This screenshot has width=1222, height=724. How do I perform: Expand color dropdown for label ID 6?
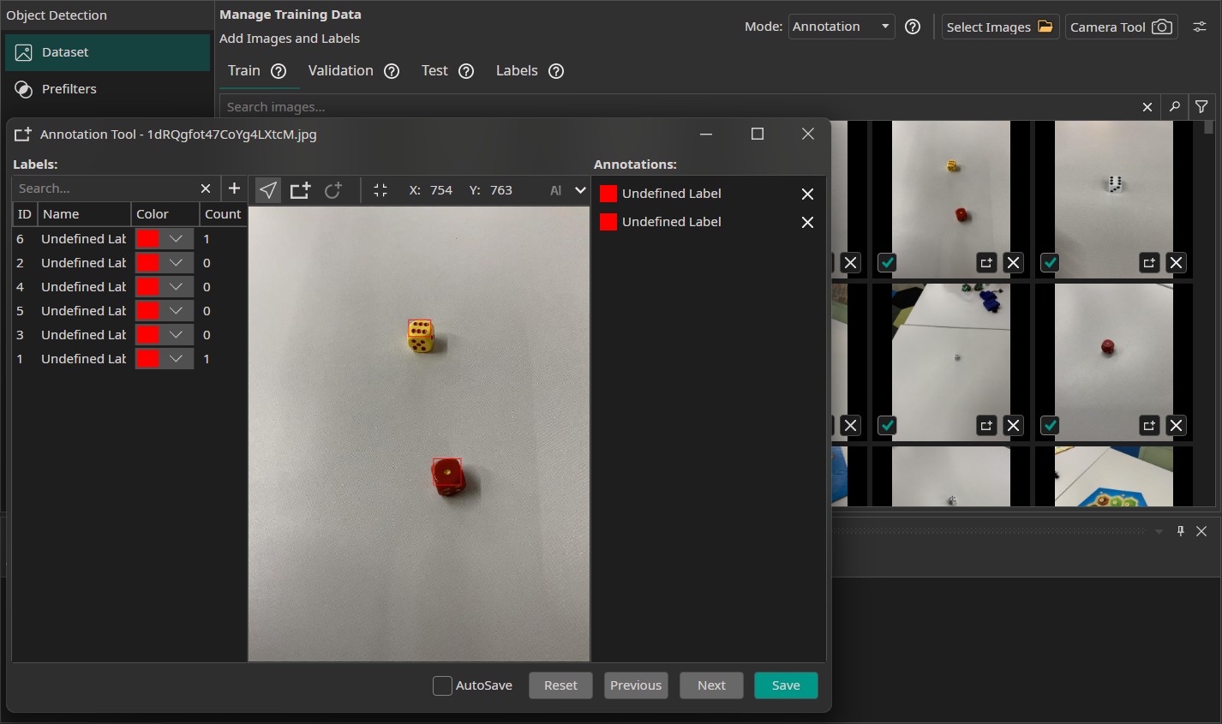[x=177, y=239]
